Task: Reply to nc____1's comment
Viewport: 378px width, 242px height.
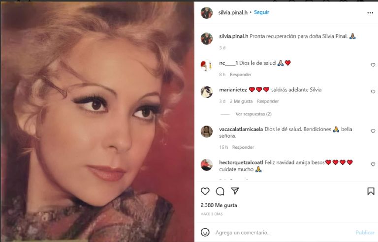Action: click(x=240, y=75)
